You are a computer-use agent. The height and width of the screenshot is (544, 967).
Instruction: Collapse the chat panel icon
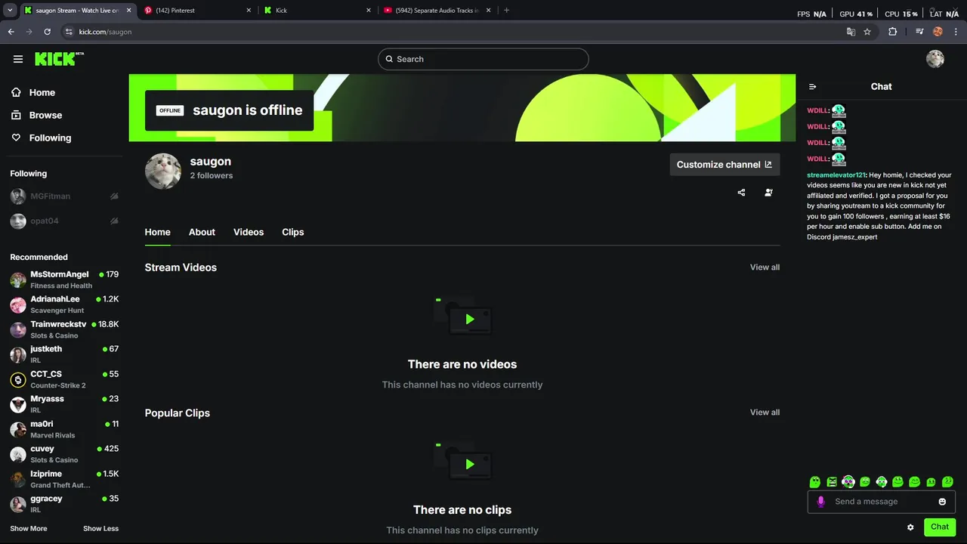(x=812, y=87)
